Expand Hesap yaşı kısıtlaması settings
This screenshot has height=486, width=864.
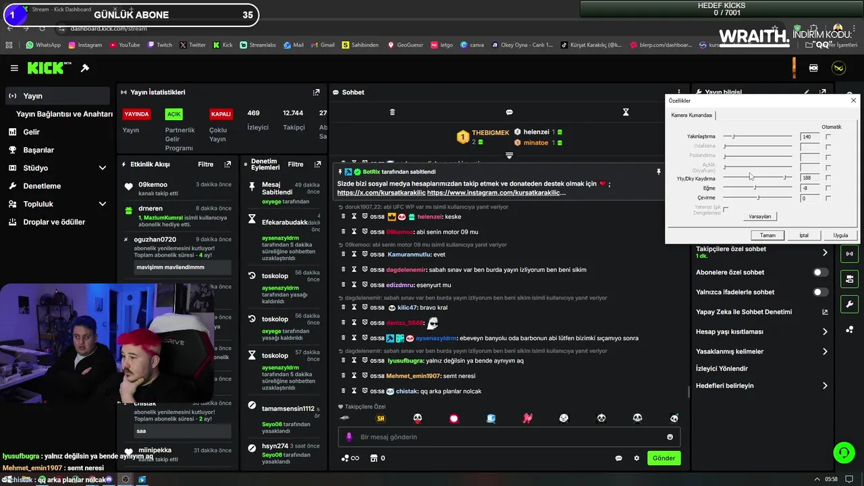825,331
